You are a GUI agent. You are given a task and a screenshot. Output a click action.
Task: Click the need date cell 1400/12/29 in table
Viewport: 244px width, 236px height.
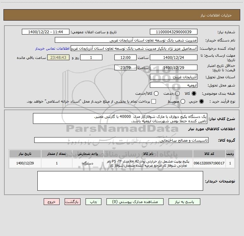pyautogui.click(x=25, y=163)
